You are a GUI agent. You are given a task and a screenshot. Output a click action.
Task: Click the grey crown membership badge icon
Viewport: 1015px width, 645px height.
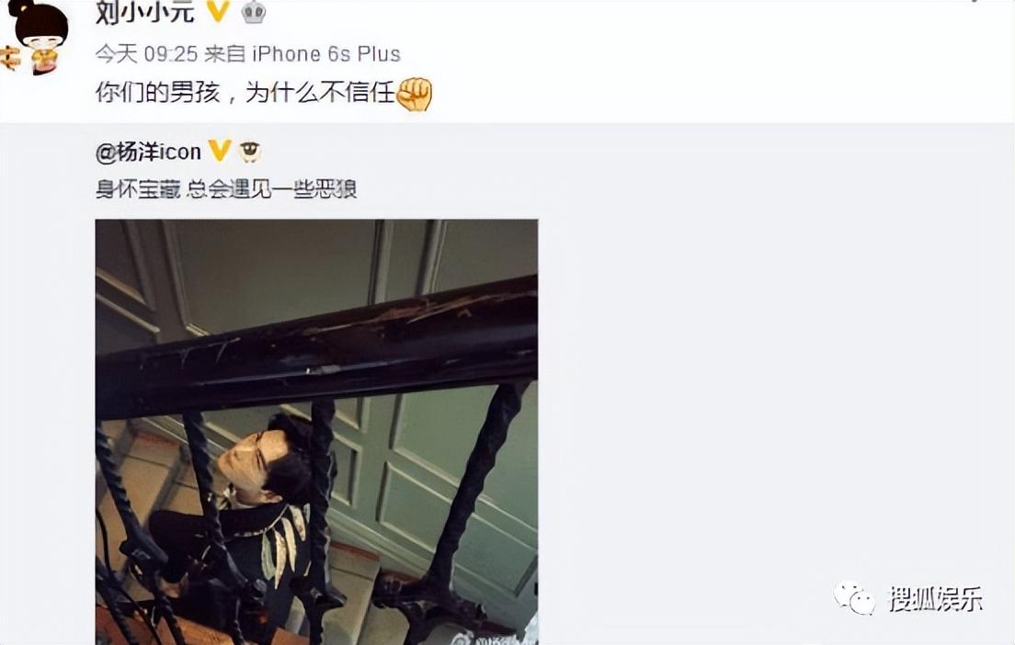click(254, 12)
